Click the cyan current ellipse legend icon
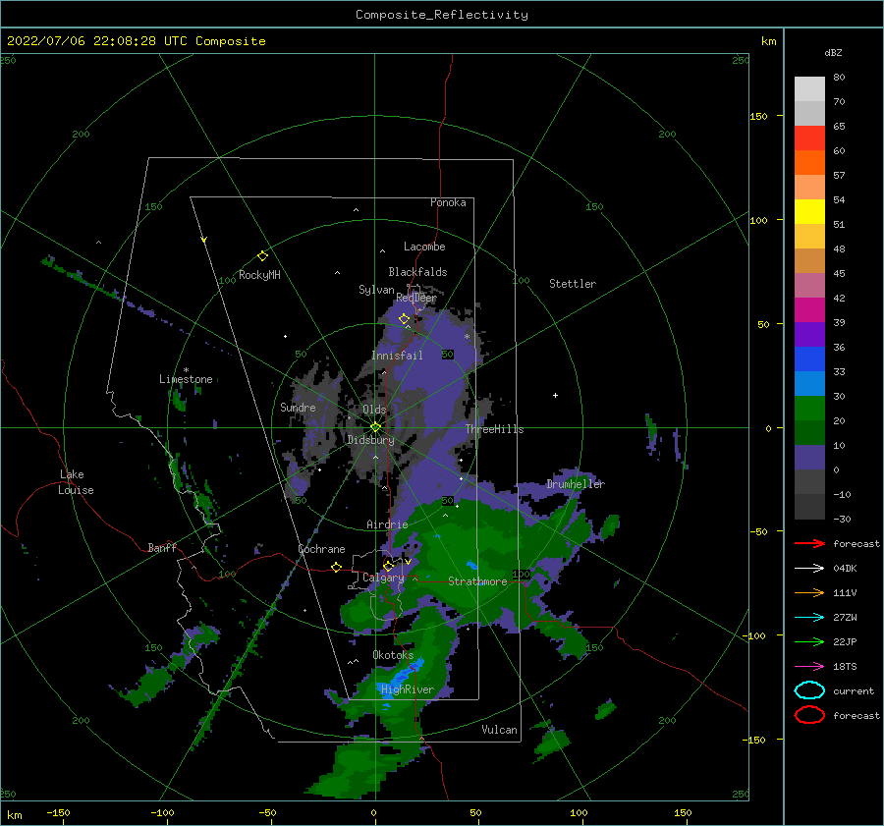 tap(809, 690)
